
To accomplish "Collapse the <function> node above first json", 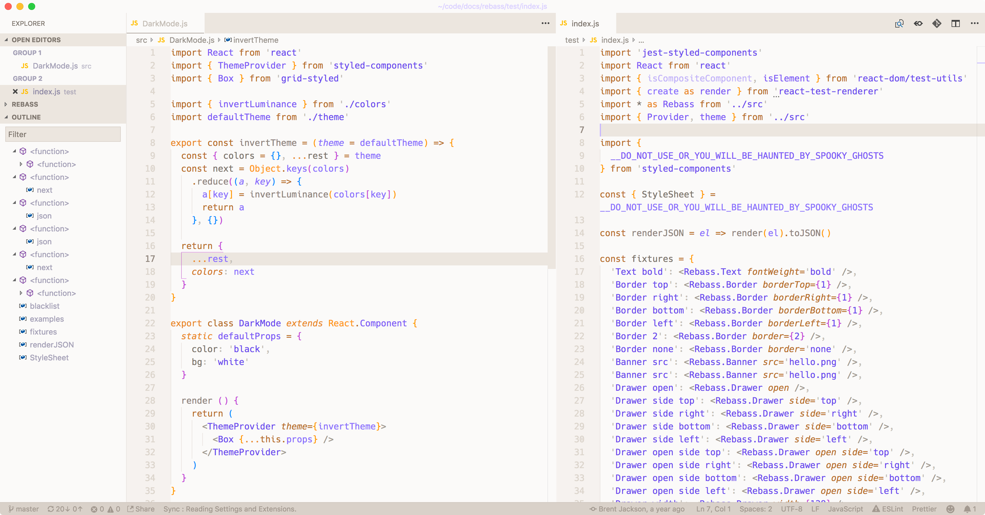I will coord(15,203).
